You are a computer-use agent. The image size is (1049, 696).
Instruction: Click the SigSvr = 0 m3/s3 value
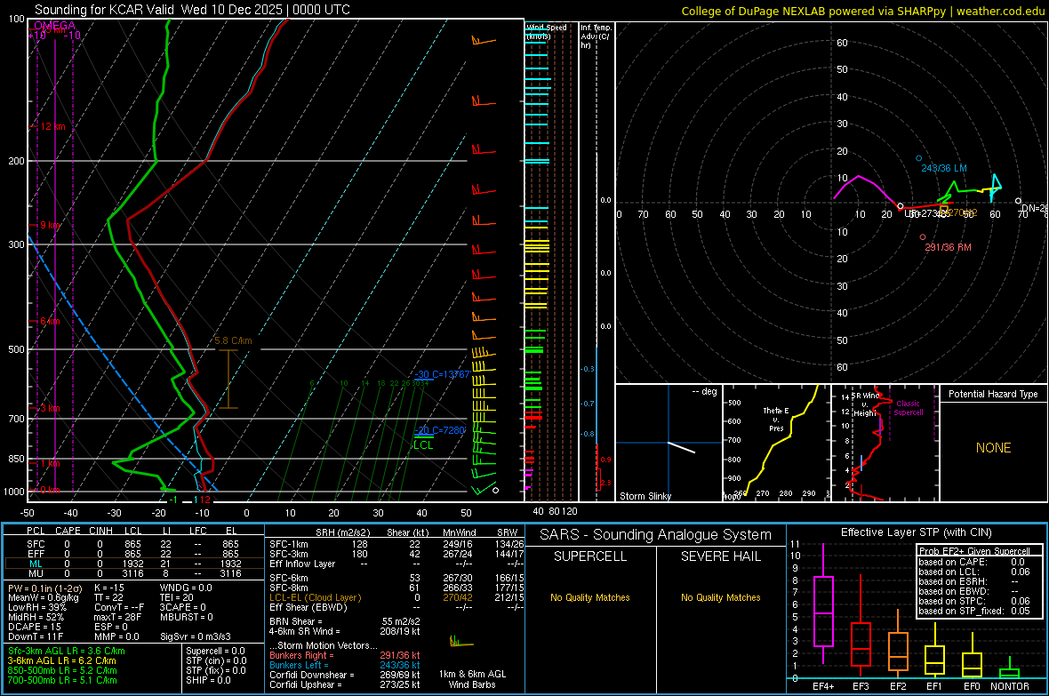196,637
